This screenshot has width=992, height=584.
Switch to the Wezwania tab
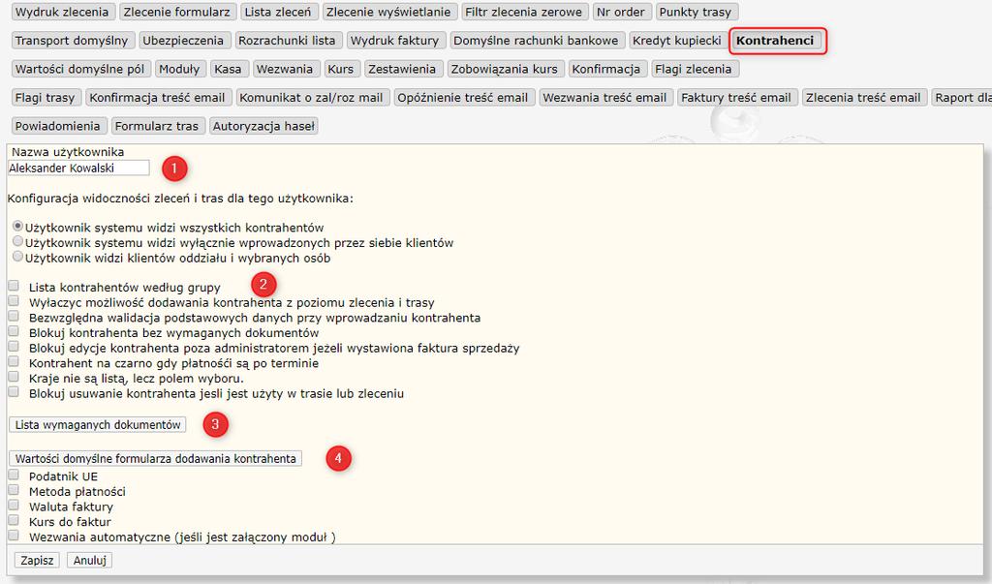pos(285,69)
